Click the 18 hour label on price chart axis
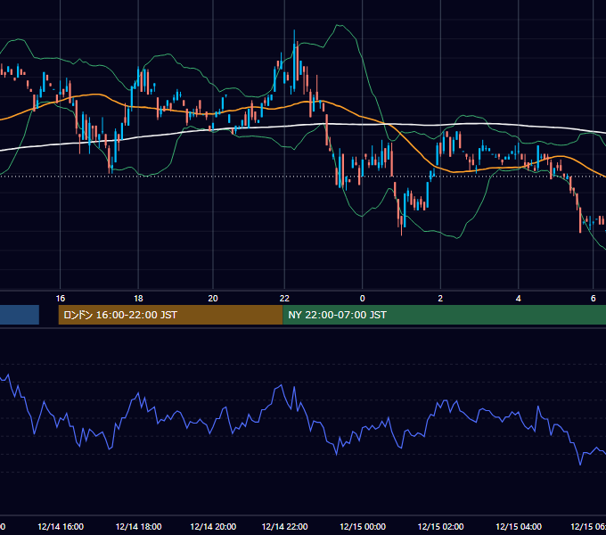This screenshot has height=535, width=606. pyautogui.click(x=138, y=299)
